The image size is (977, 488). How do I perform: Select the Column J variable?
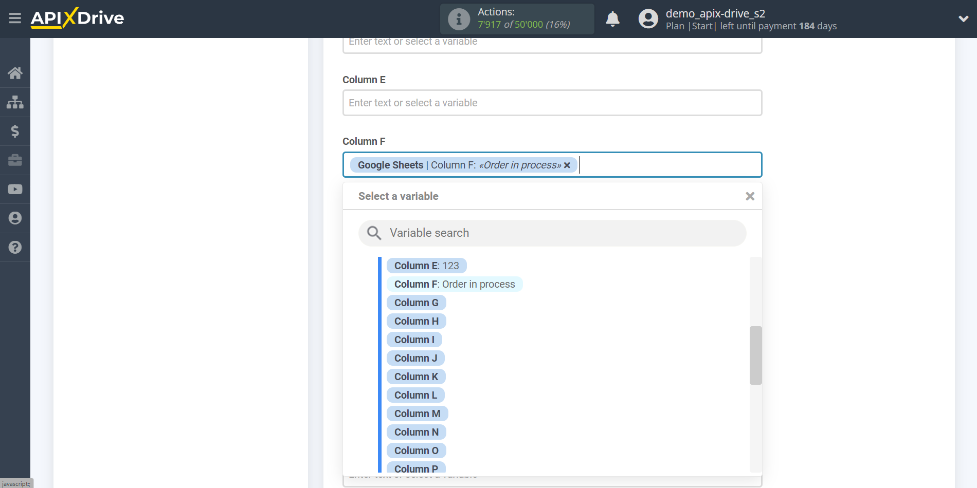click(415, 358)
